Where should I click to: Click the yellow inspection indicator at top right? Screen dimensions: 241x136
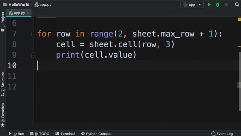[x=239, y=19]
